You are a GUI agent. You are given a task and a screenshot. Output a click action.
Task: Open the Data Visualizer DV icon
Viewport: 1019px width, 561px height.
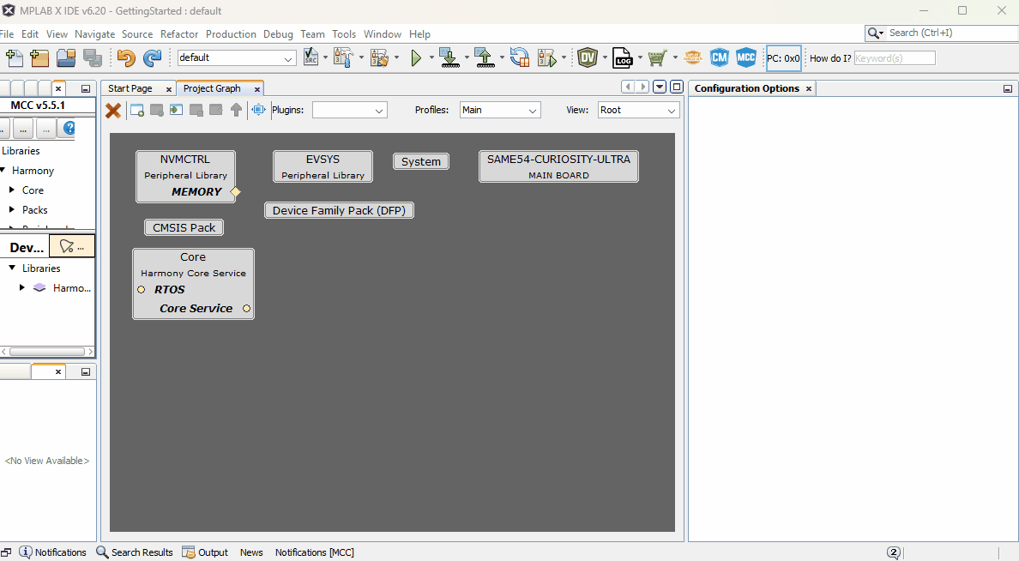click(x=588, y=57)
